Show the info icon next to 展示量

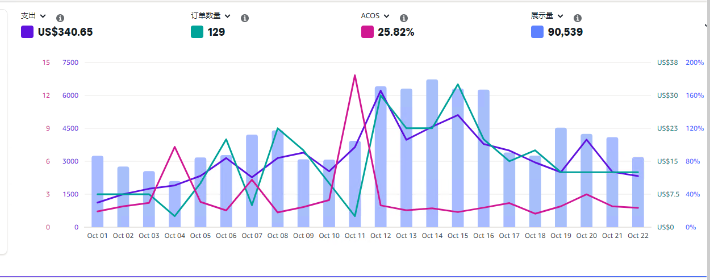578,18
